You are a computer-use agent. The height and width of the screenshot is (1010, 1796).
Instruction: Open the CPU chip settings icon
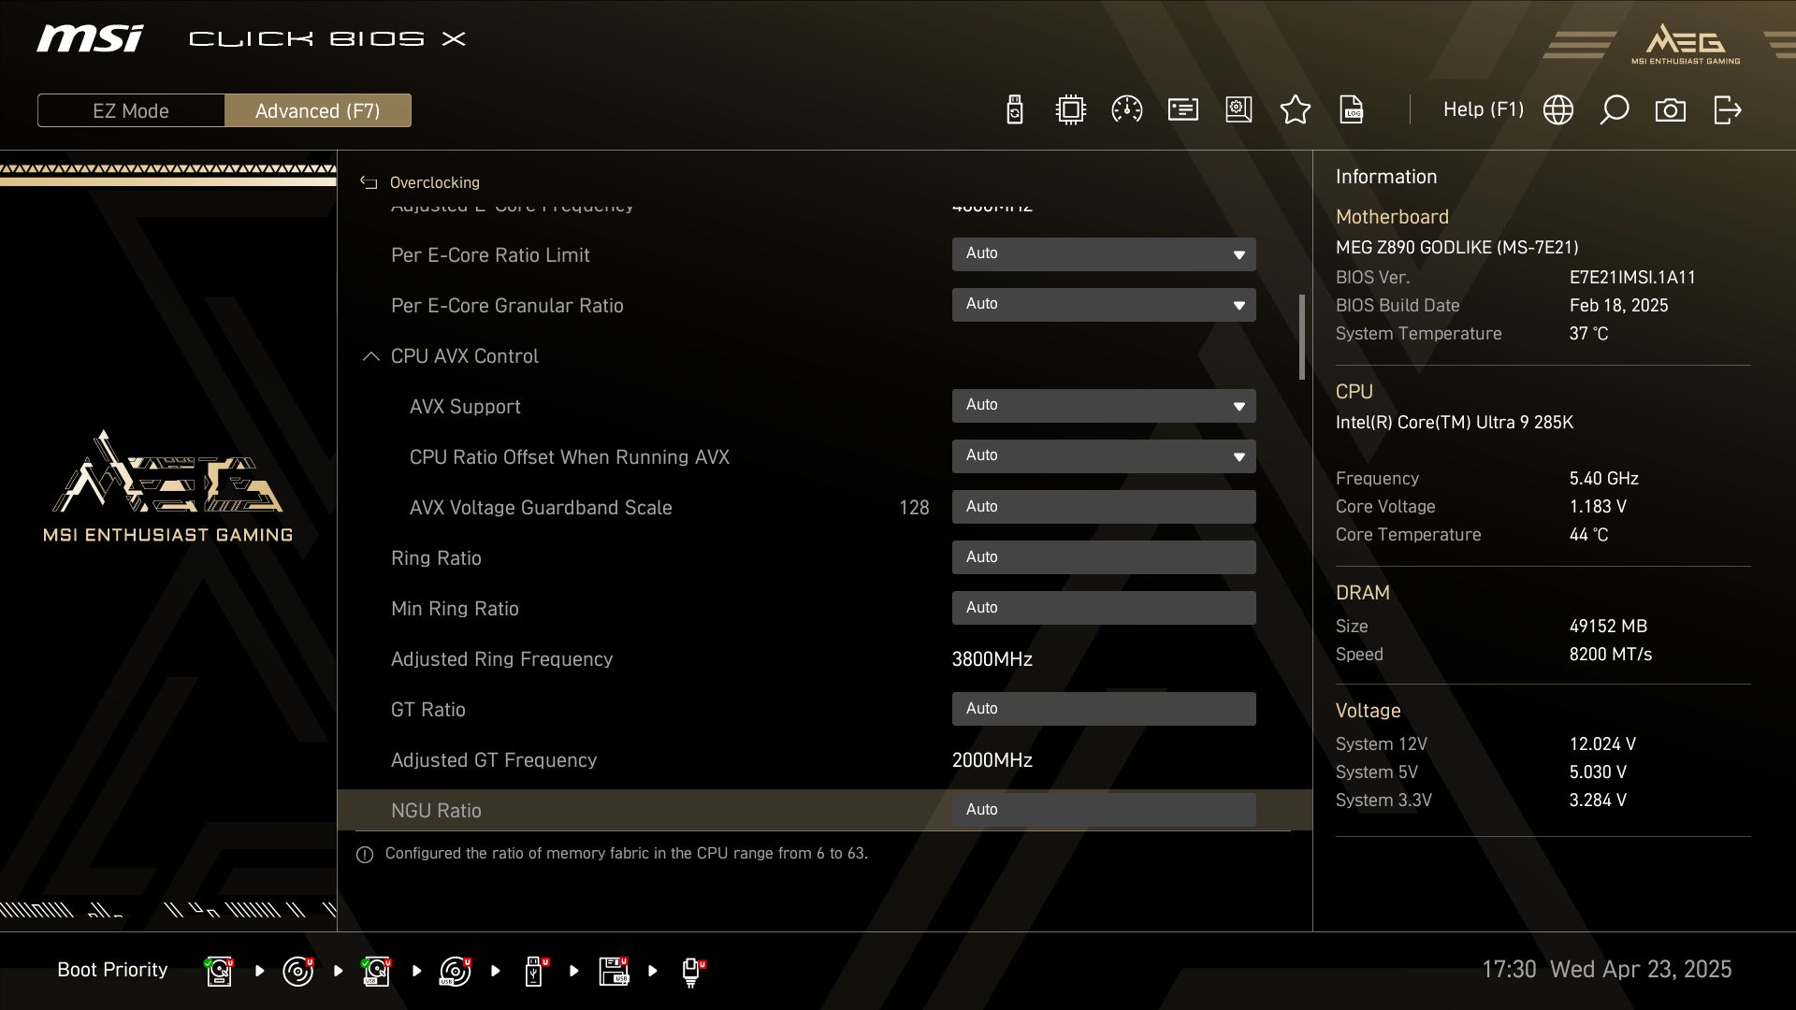pos(1070,110)
